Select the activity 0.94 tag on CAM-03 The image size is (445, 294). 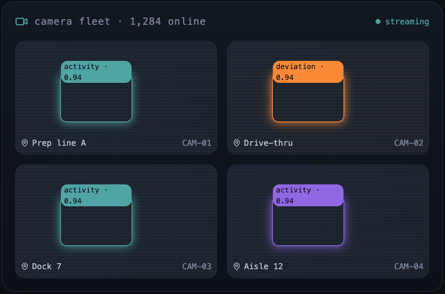point(96,196)
